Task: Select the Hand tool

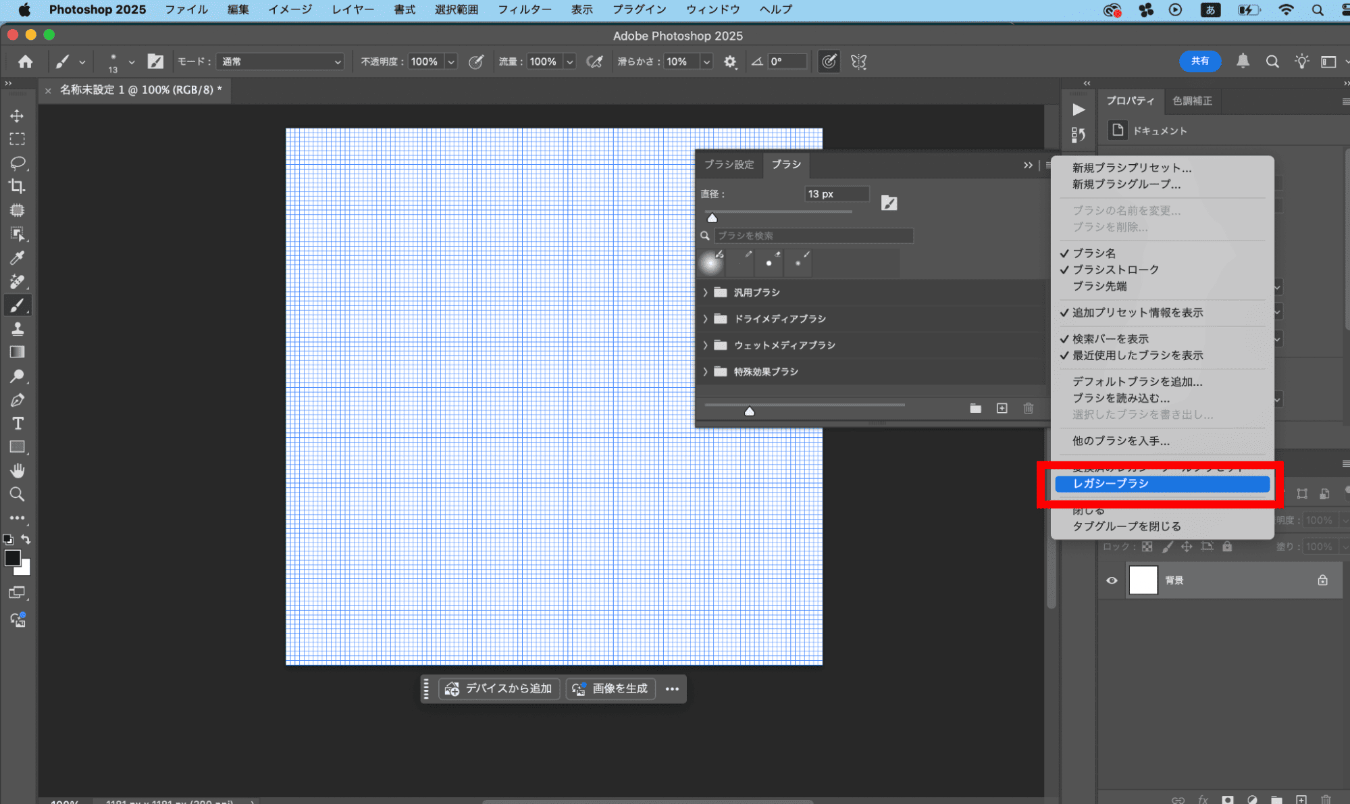Action: (x=17, y=470)
